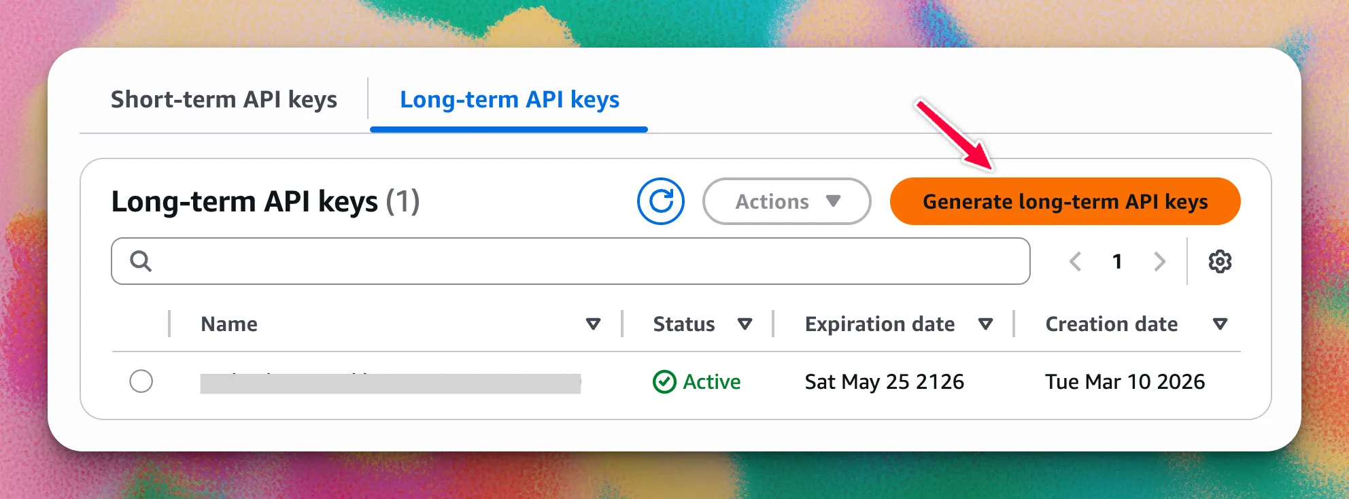Image resolution: width=1349 pixels, height=499 pixels.
Task: Click the refresh icon button
Action: [x=660, y=201]
